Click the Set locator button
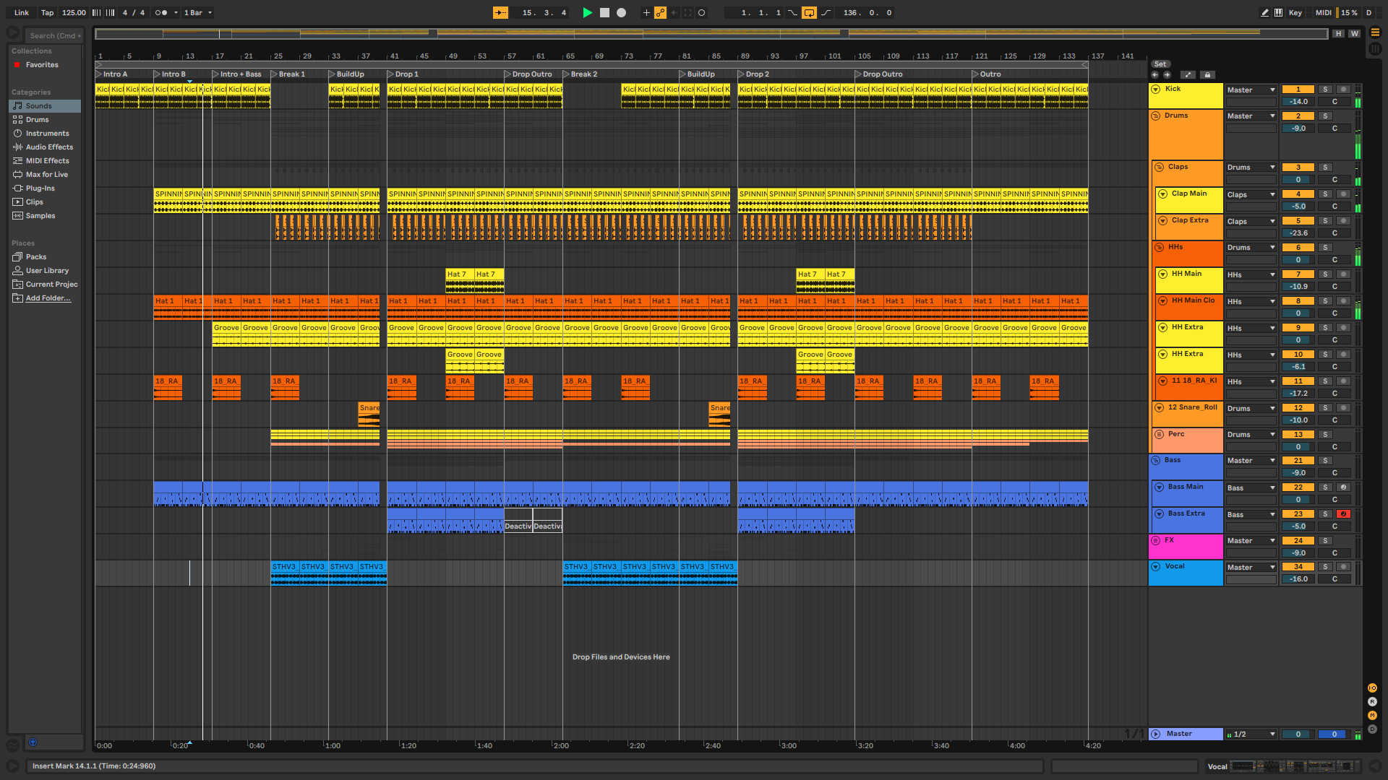The image size is (1388, 780). pos(1160,64)
